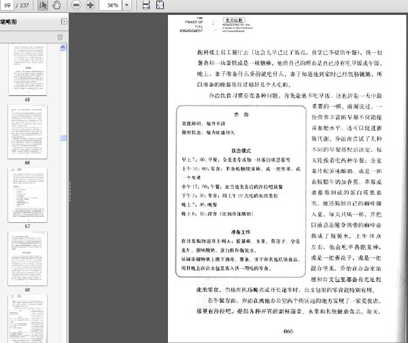The image size is (408, 343).
Task: Click the 准备工作 heading in the box
Action: tap(241, 232)
